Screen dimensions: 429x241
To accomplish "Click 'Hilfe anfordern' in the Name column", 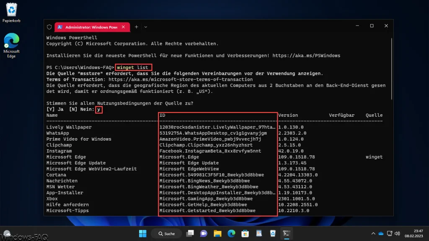I will coord(67,205).
